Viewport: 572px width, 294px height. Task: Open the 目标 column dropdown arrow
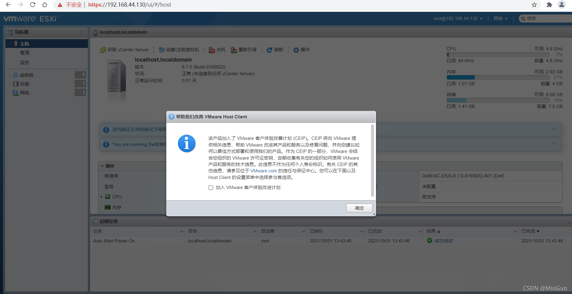coord(255,231)
